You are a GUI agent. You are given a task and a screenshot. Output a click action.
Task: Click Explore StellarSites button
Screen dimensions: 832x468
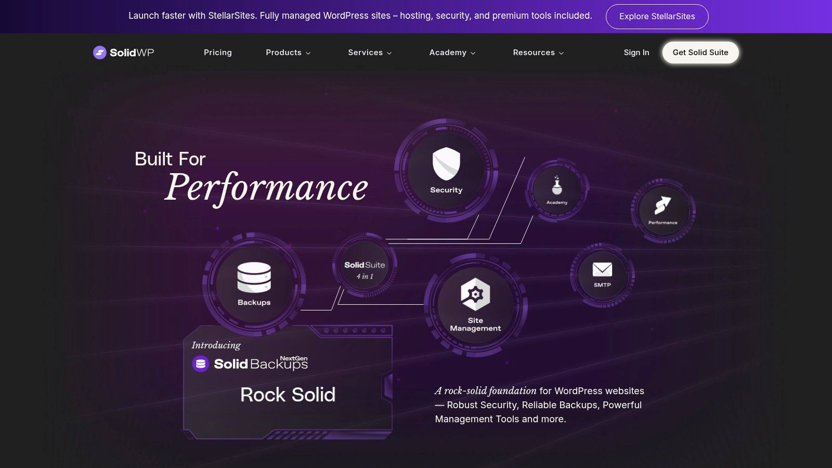click(x=657, y=17)
